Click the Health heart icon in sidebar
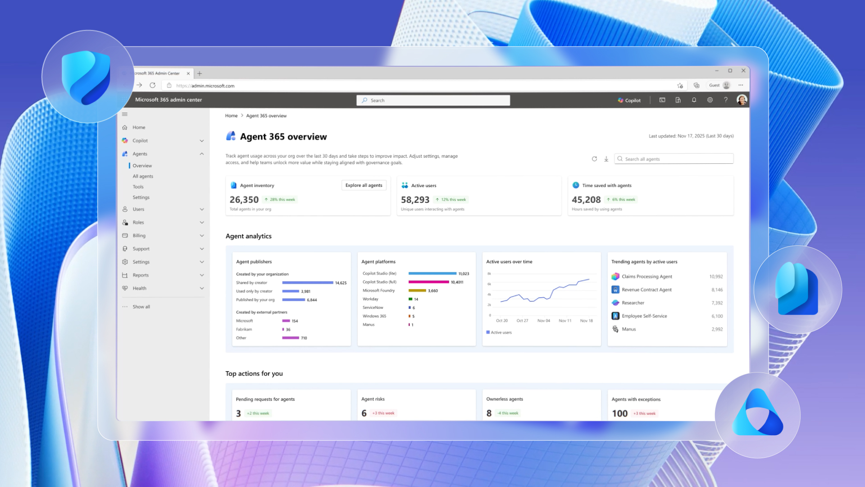The height and width of the screenshot is (487, 865). pos(125,288)
